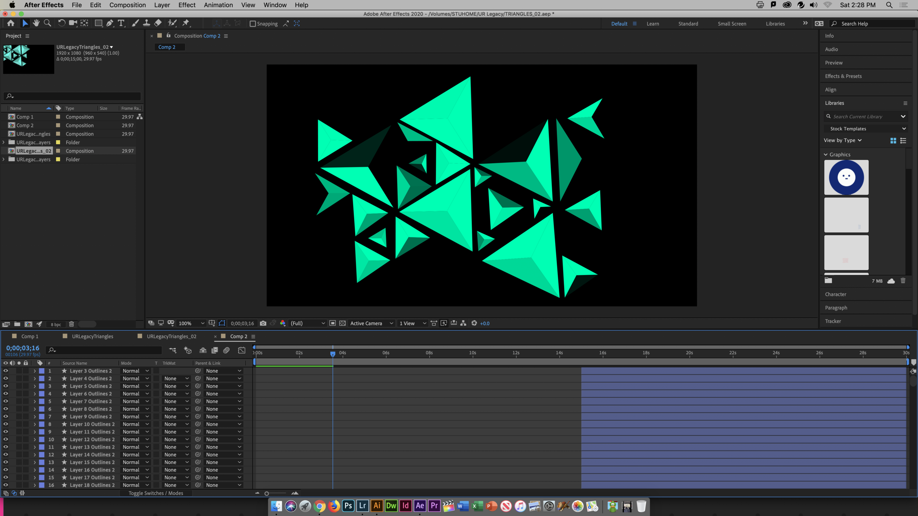918x516 pixels.
Task: Select the Rectangle shape tool
Action: tap(98, 23)
